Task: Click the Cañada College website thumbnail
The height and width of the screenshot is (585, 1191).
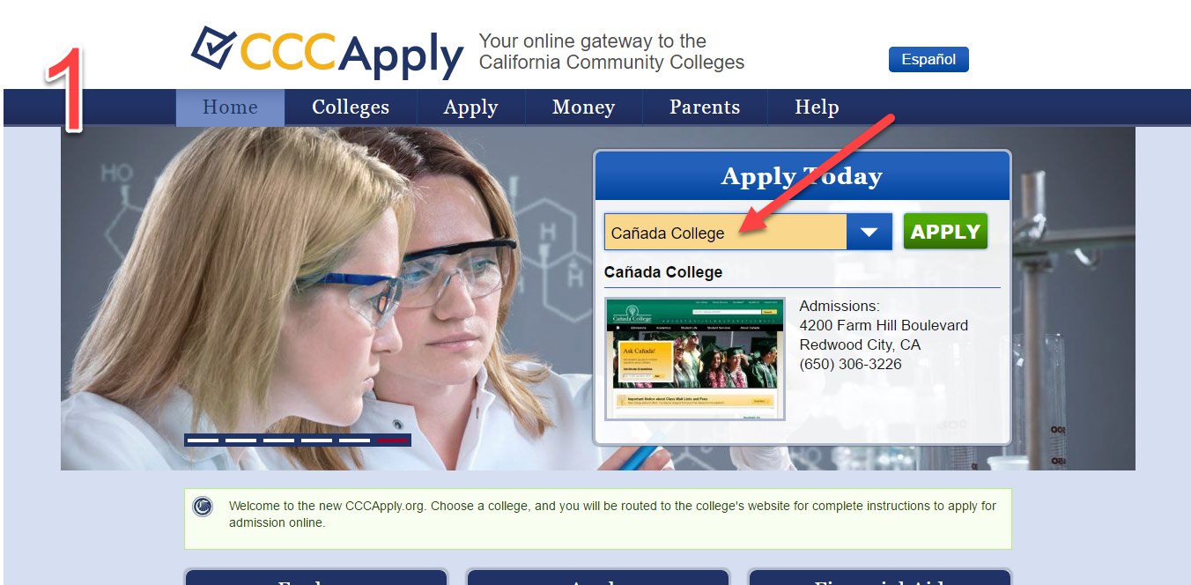Action: (695, 359)
